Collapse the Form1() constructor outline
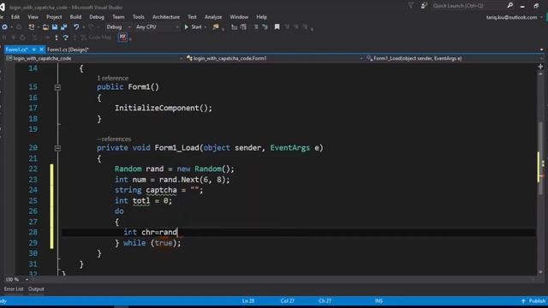 pos(57,87)
